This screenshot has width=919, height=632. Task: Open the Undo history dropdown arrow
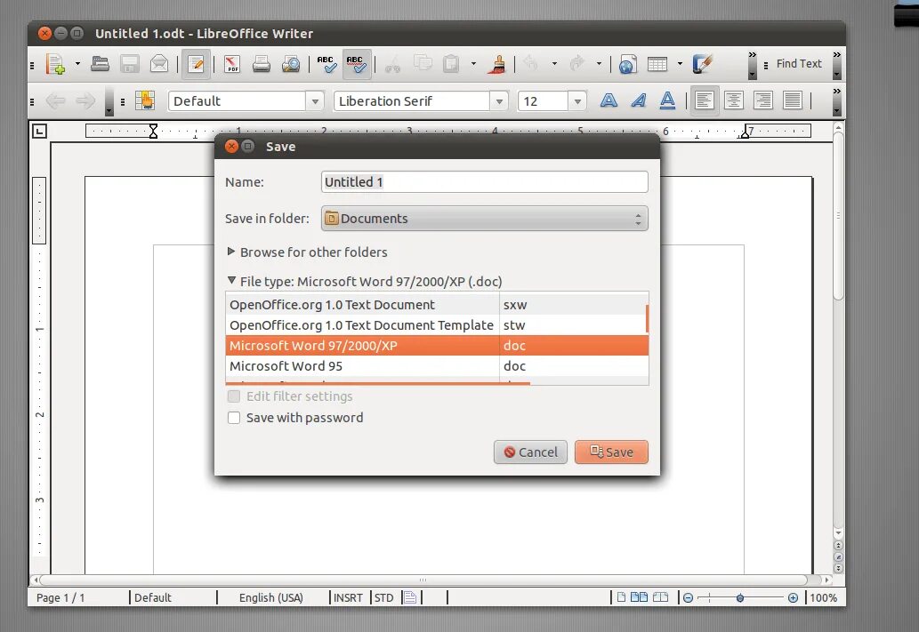(x=554, y=64)
